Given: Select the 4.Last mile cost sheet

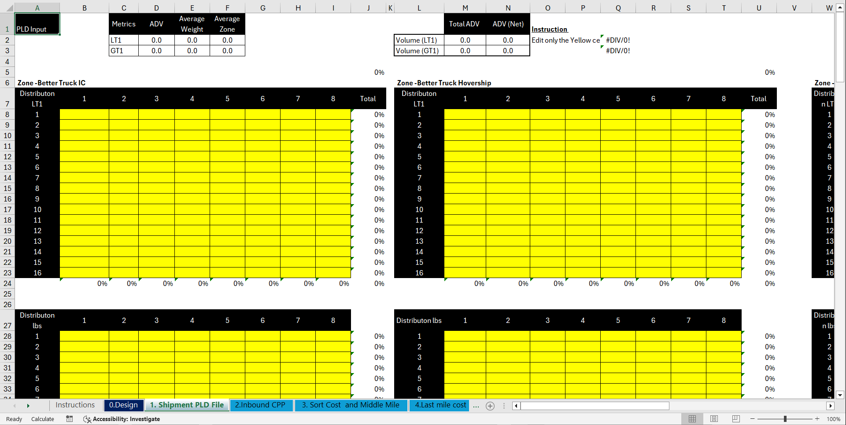Looking at the screenshot, I should pyautogui.click(x=439, y=405).
